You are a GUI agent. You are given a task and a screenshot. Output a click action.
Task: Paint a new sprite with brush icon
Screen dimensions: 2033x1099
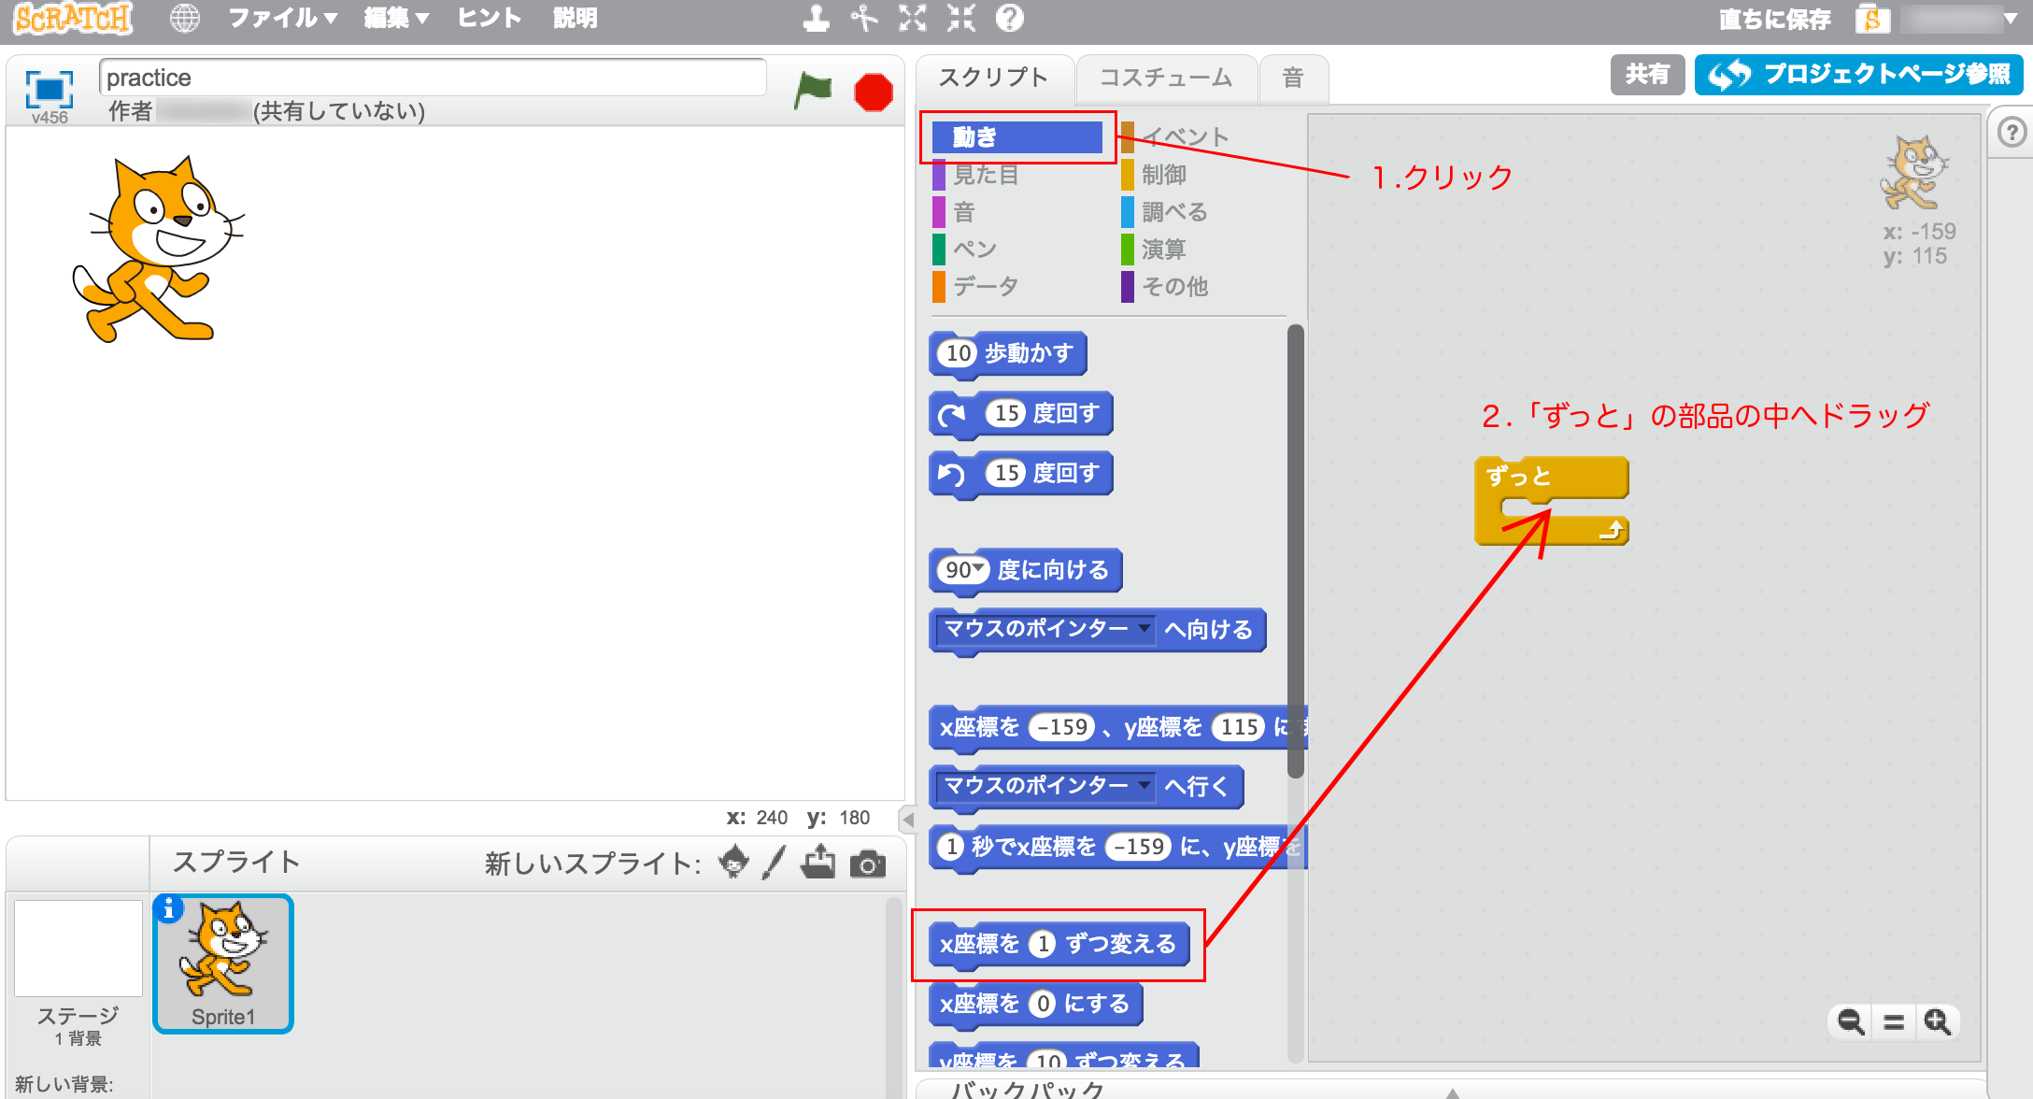coord(775,862)
